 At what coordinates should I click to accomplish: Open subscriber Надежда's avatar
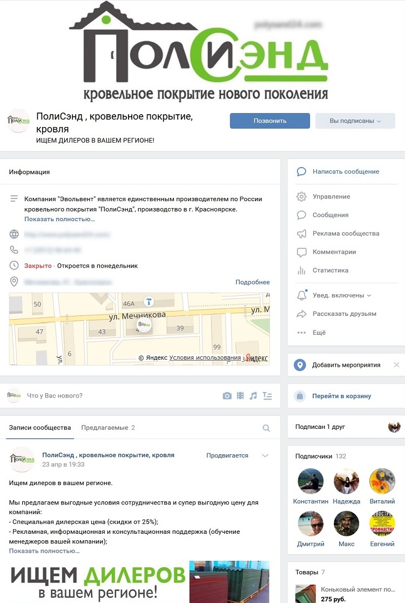[x=346, y=481]
